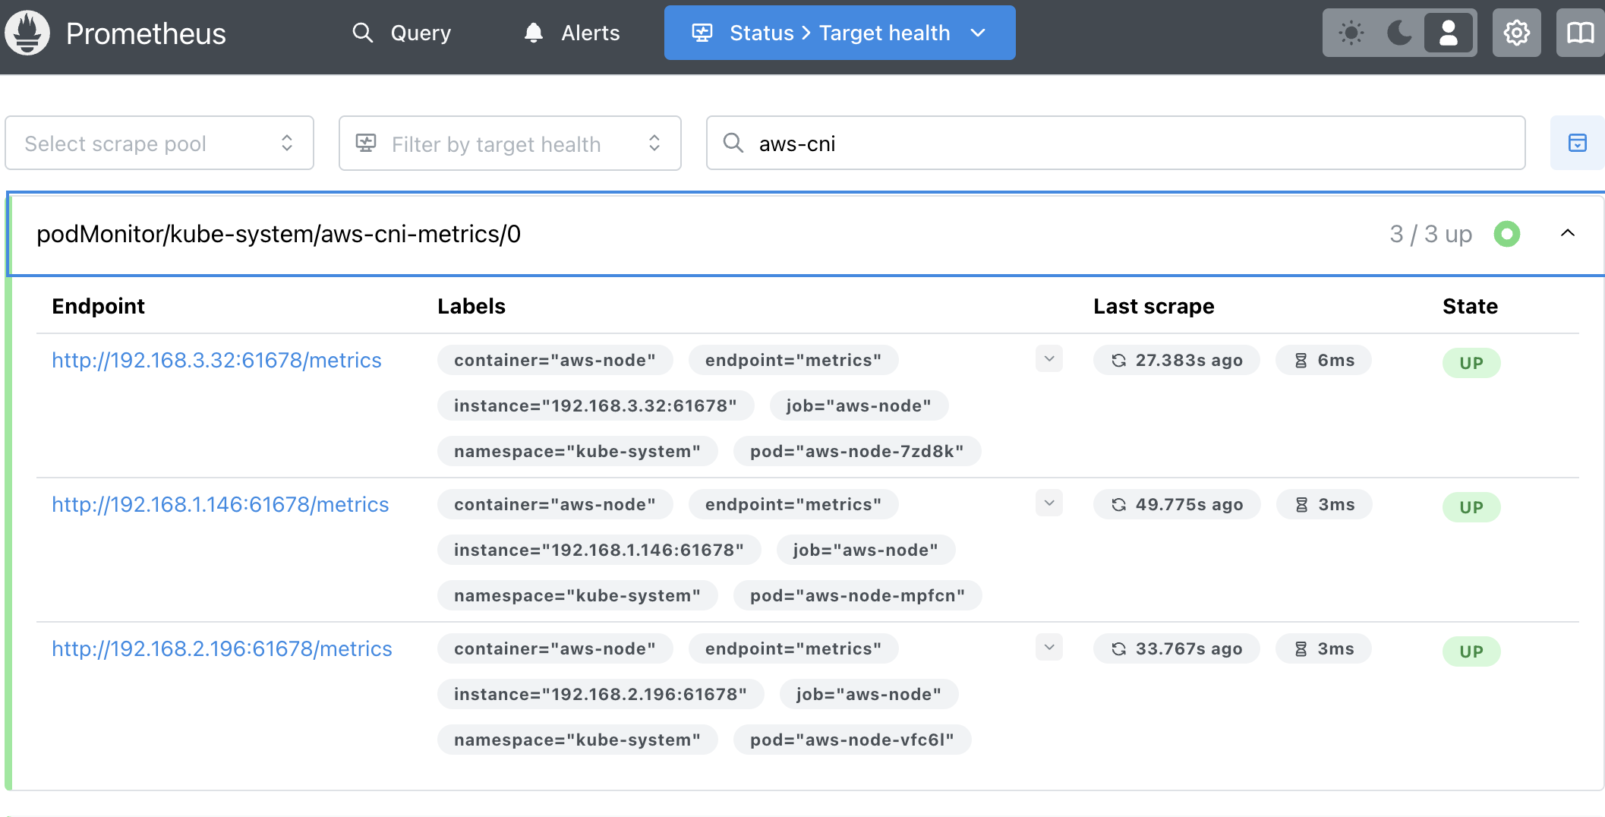Open the Alerts page
Image resolution: width=1605 pixels, height=817 pixels.
point(572,33)
